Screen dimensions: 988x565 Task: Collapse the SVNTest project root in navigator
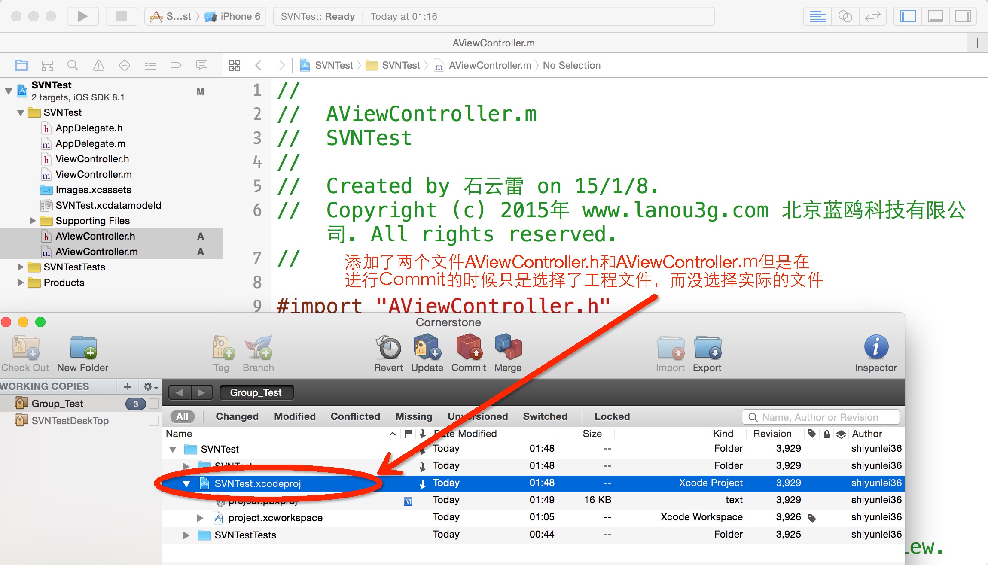coord(9,91)
